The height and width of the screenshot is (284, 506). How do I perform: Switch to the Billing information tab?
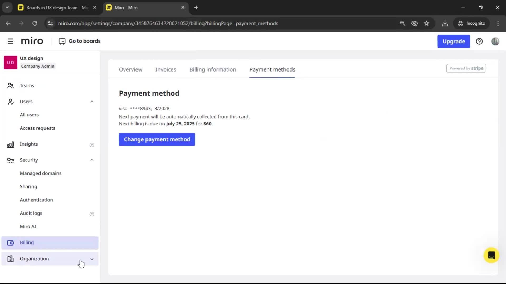pos(213,69)
